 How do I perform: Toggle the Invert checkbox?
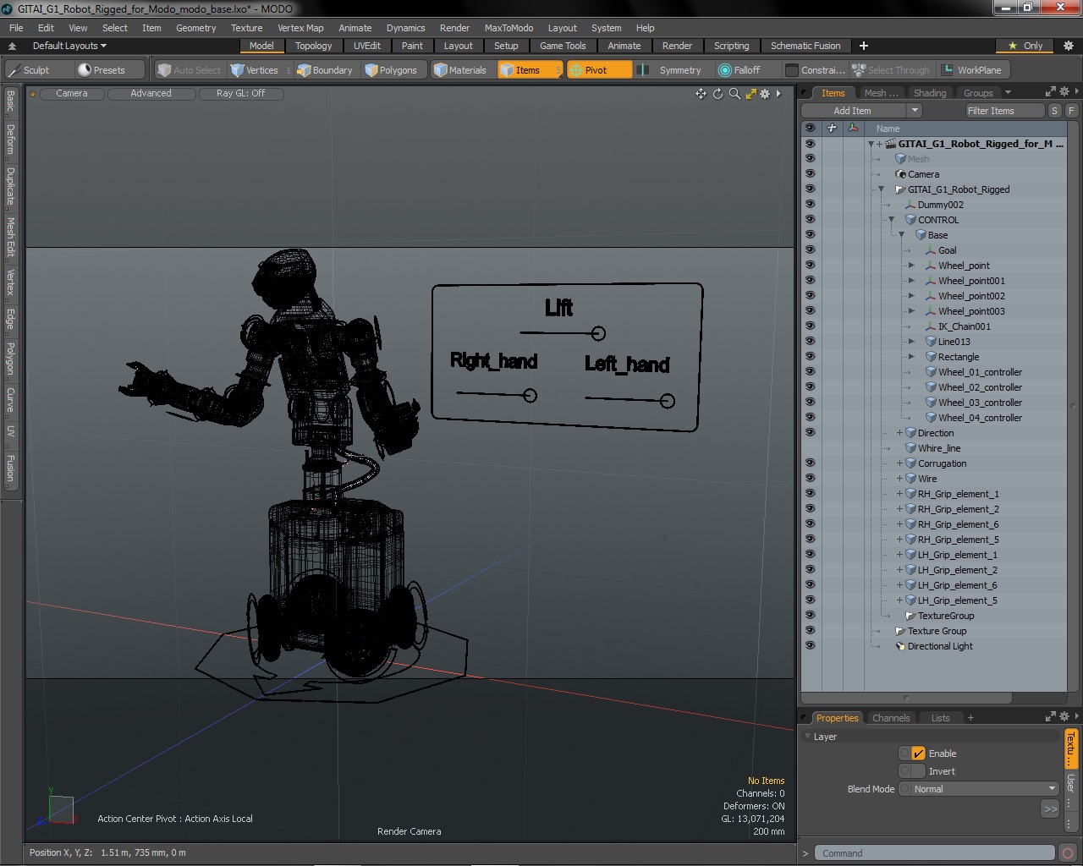(918, 771)
